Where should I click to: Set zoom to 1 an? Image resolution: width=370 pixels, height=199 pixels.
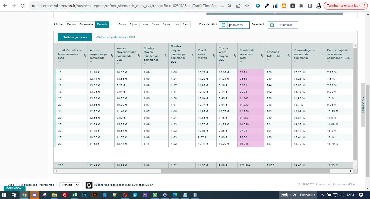[176, 24]
